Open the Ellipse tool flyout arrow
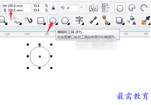Screen dimensions: 151x105 [x=56, y=23]
